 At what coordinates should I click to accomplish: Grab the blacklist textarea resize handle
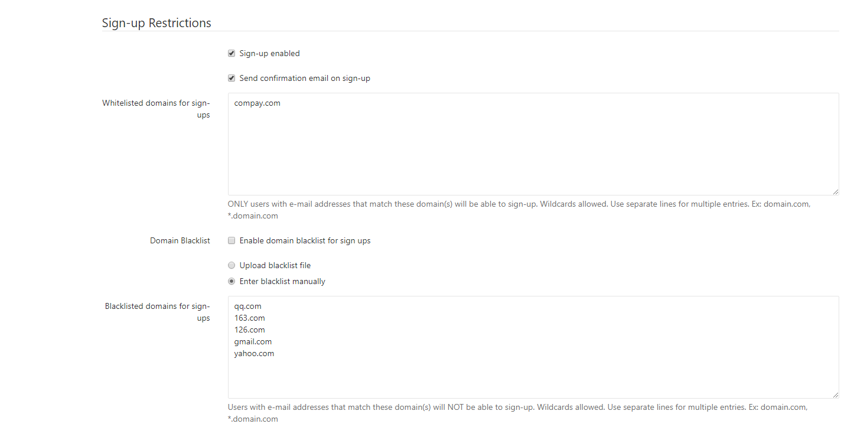point(836,395)
